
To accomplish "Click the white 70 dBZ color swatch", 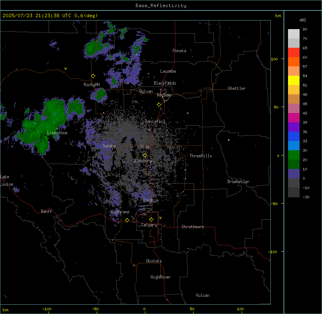I will 294,34.
